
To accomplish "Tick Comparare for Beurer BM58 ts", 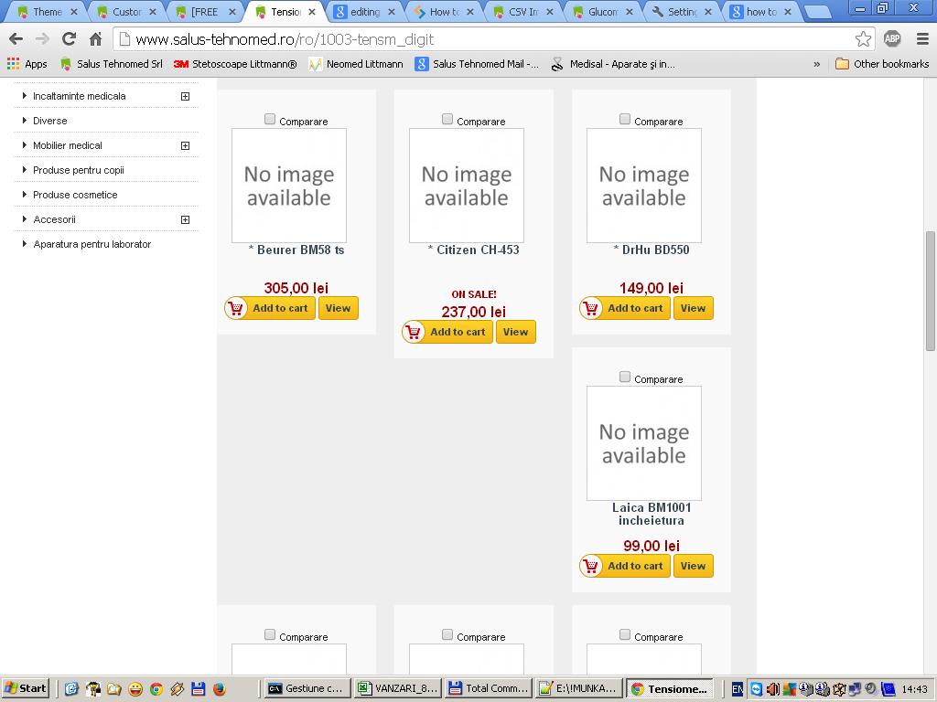I will (270, 120).
